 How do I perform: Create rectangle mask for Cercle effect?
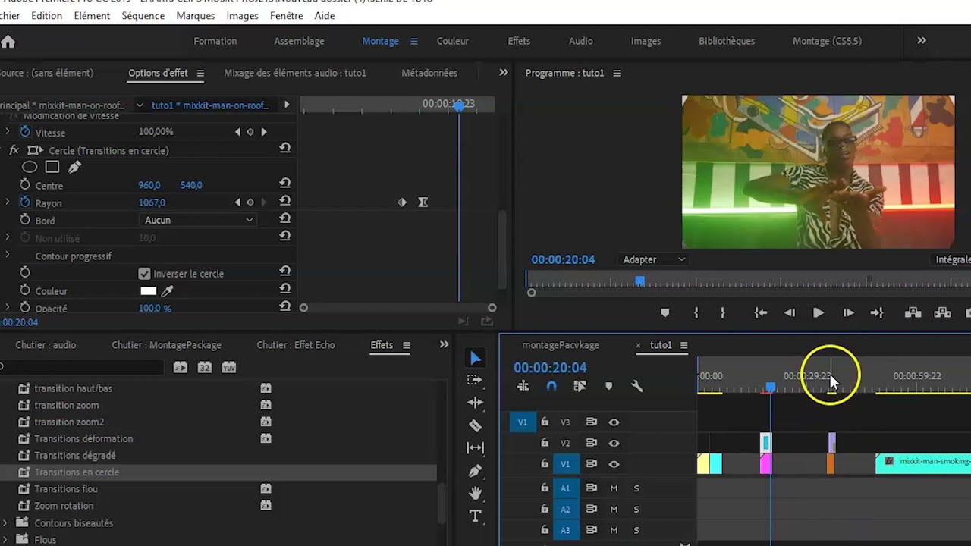coord(52,167)
